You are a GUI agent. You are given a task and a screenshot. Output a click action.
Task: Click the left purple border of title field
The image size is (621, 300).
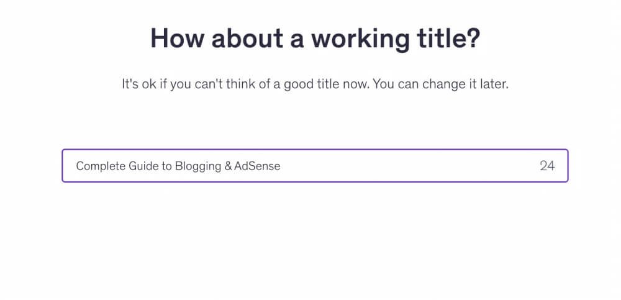click(x=62, y=166)
